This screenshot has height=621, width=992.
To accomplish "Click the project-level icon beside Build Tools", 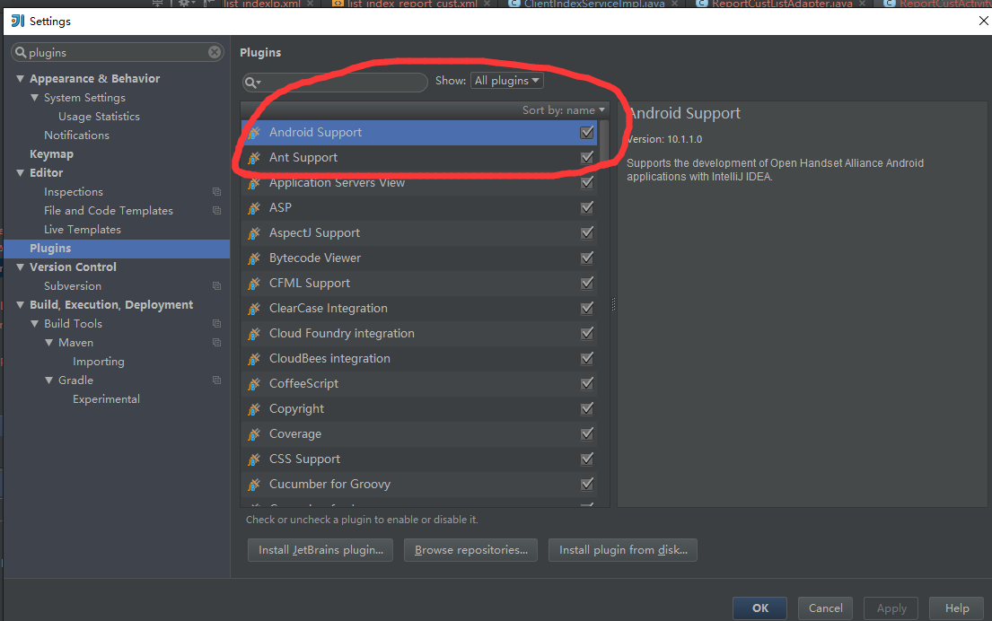I will pyautogui.click(x=217, y=324).
